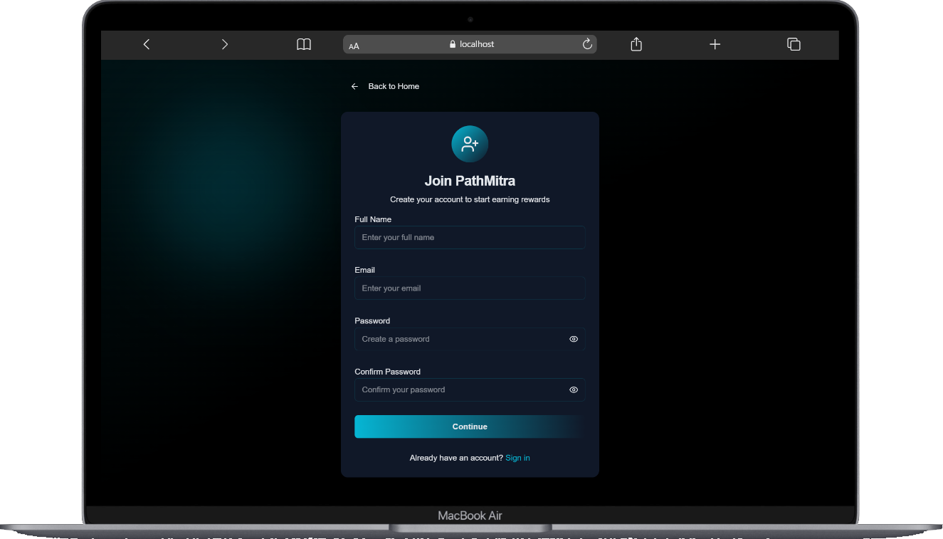Go back via Back to Home link
Screen dimensions: 943x539
[394, 86]
